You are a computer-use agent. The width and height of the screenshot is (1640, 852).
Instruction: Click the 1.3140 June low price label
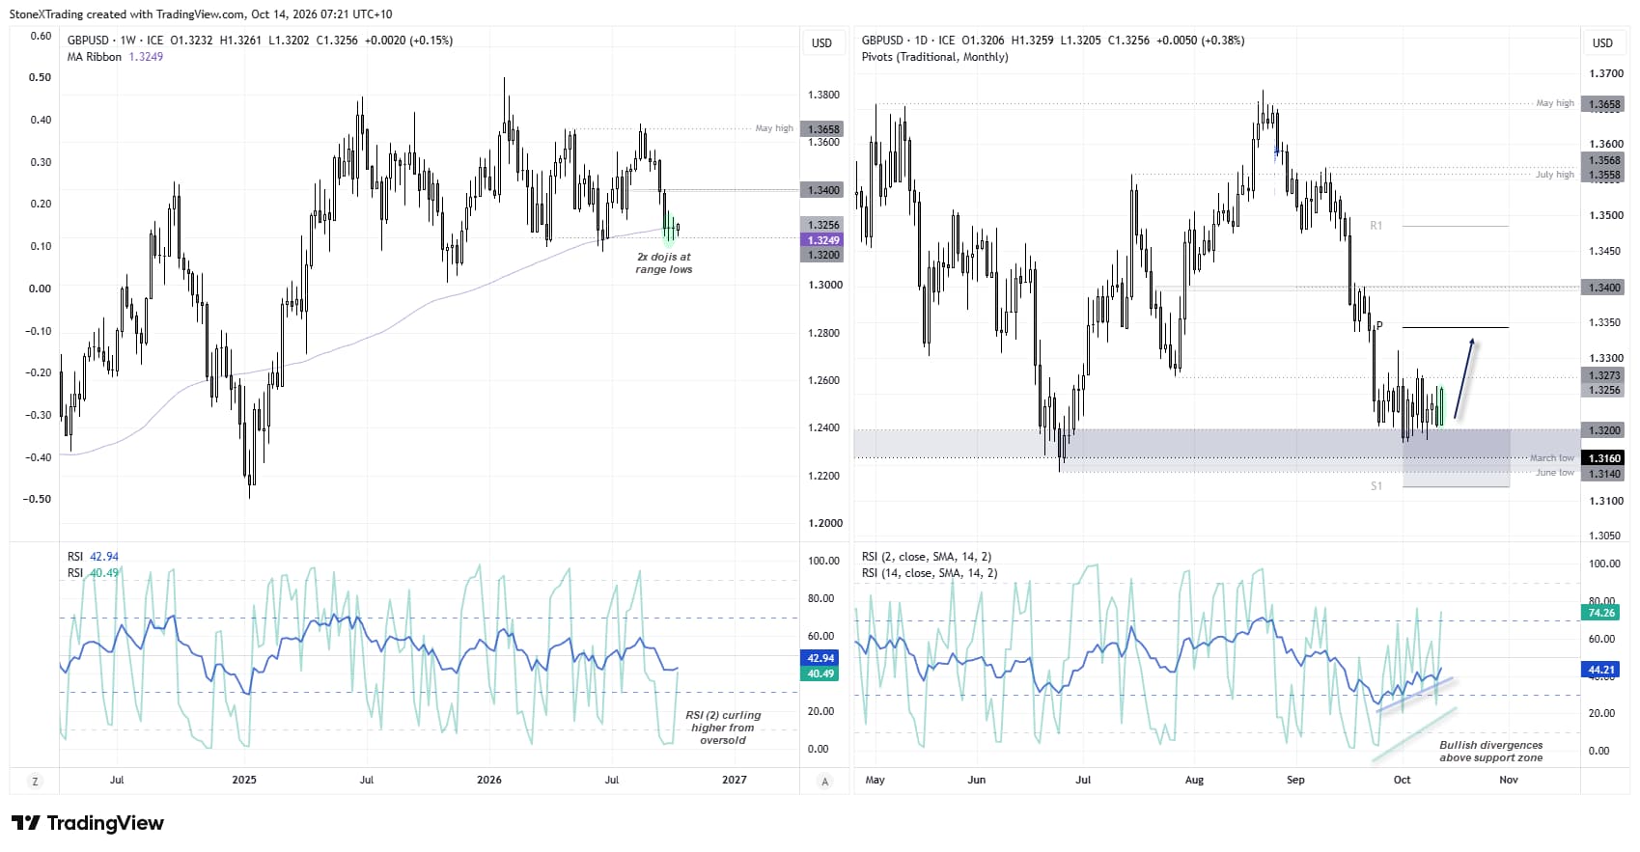click(1604, 474)
